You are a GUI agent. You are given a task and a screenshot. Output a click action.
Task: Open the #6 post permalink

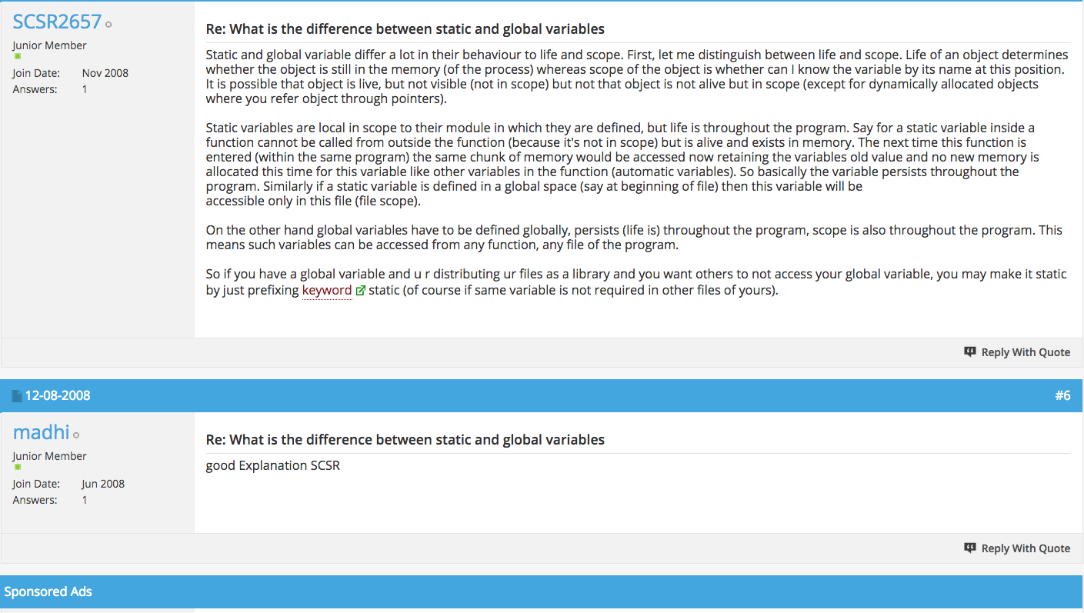click(x=1062, y=395)
